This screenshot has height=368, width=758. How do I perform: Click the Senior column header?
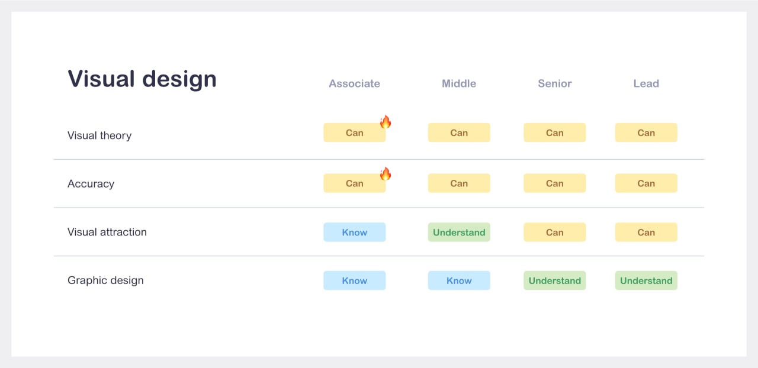[x=554, y=83]
